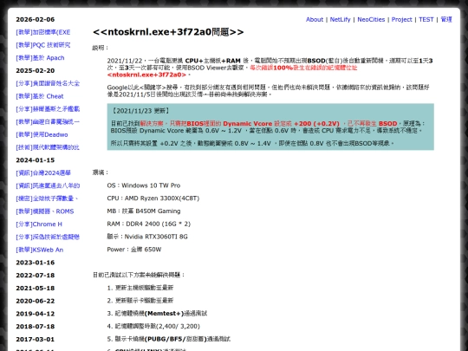Viewport: 468px width, 351px height.
Task: Open the sidebar article [教學]模擬器、ROMS
Action: tap(45, 211)
